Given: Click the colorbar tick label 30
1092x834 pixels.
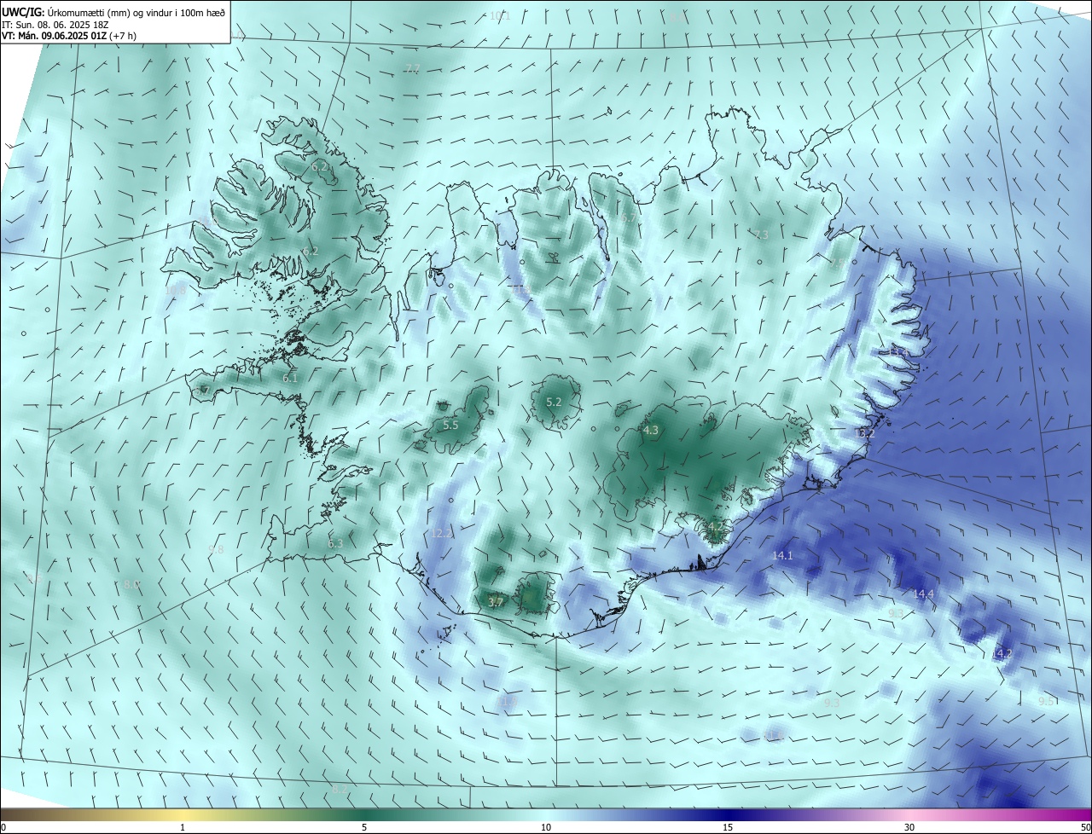Looking at the screenshot, I should coord(909,827).
